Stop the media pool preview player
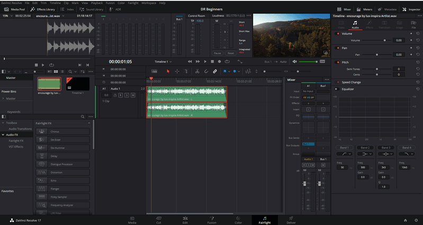This screenshot has width=423, height=225. (x=37, y=65)
